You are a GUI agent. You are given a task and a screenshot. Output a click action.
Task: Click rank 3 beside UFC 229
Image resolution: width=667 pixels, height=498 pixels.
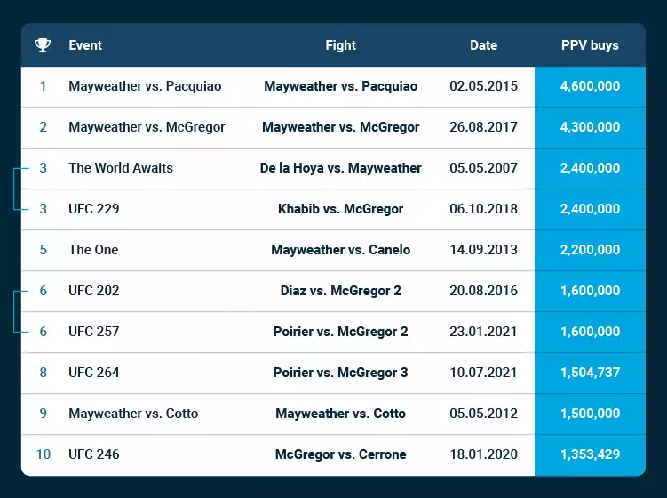pos(43,209)
